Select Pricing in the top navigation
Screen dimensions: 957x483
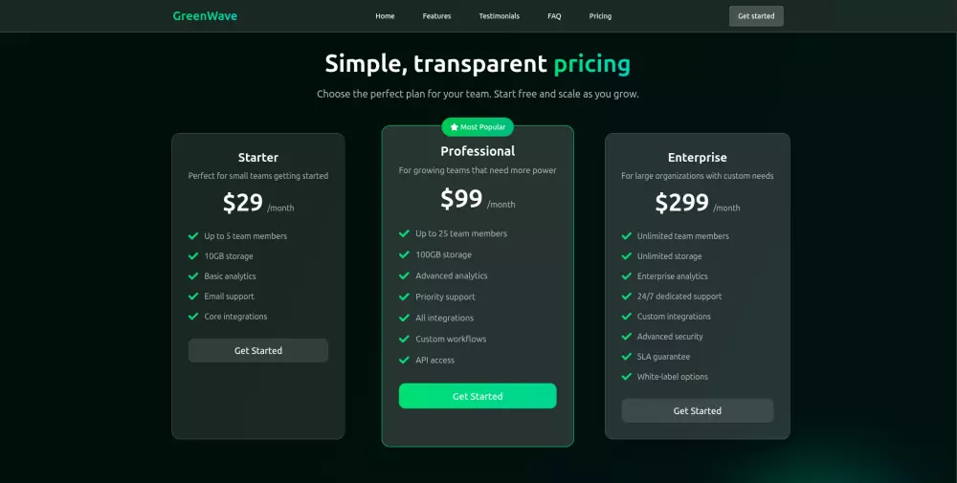(600, 16)
